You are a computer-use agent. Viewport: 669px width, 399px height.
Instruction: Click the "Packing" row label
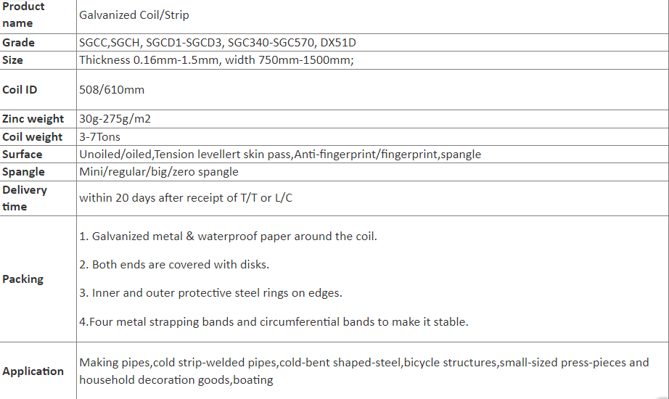coord(23,279)
